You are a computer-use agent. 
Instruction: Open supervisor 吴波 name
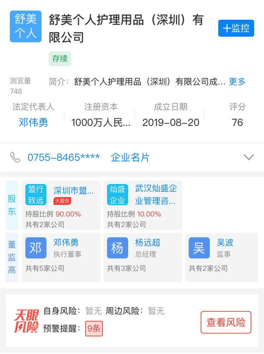click(x=225, y=243)
